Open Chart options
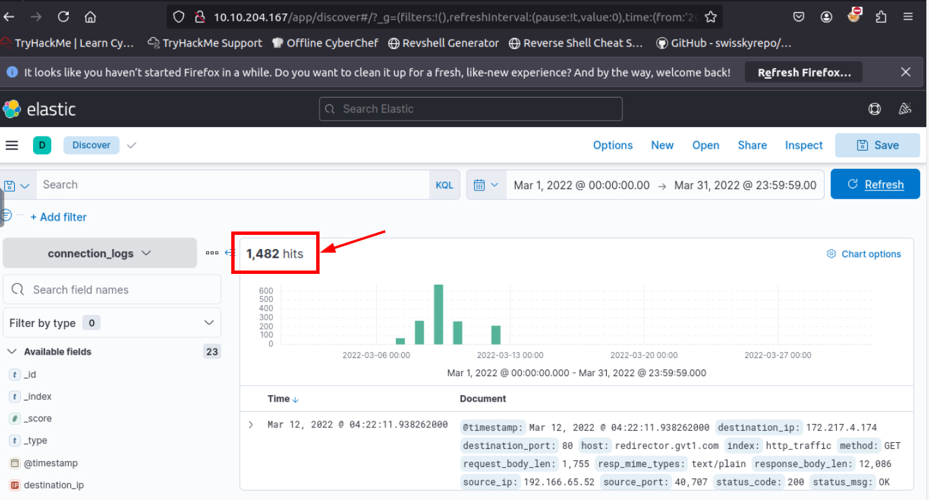The width and height of the screenshot is (929, 500). 864,254
